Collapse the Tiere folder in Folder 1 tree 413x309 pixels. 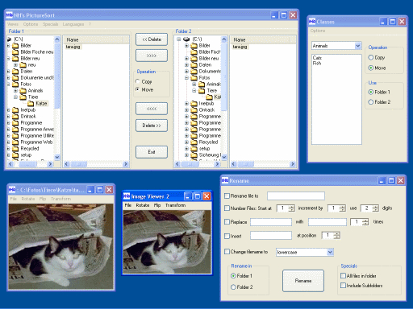click(15, 97)
